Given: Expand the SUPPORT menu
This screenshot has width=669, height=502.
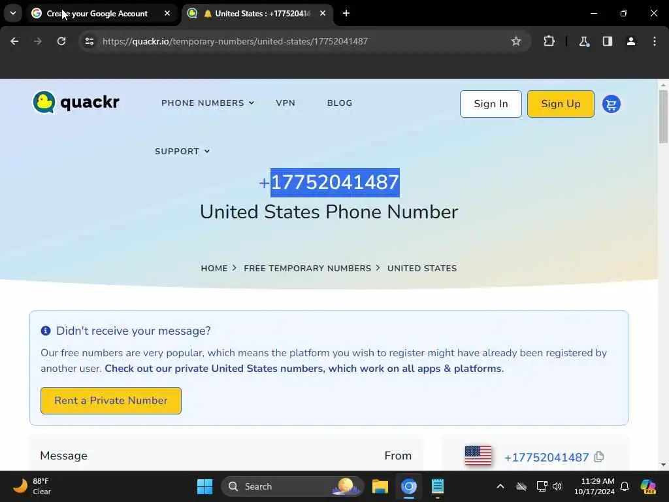Looking at the screenshot, I should pos(182,151).
